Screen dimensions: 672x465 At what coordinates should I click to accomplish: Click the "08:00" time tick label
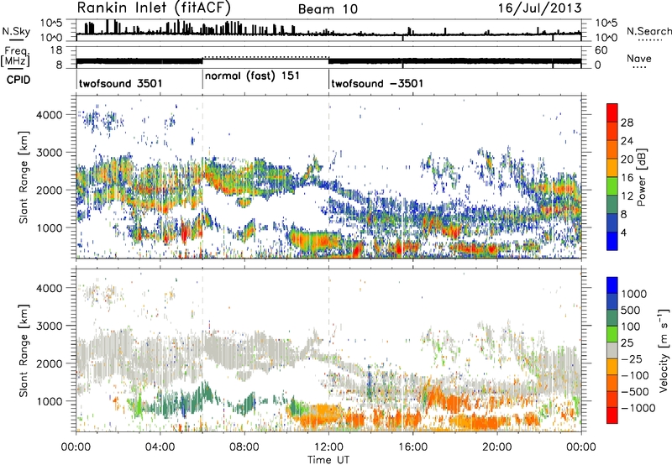(244, 447)
